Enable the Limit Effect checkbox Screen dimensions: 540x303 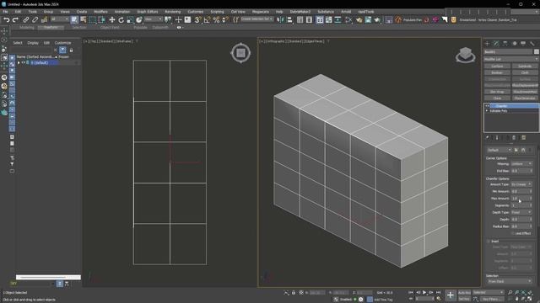pyautogui.click(x=513, y=234)
